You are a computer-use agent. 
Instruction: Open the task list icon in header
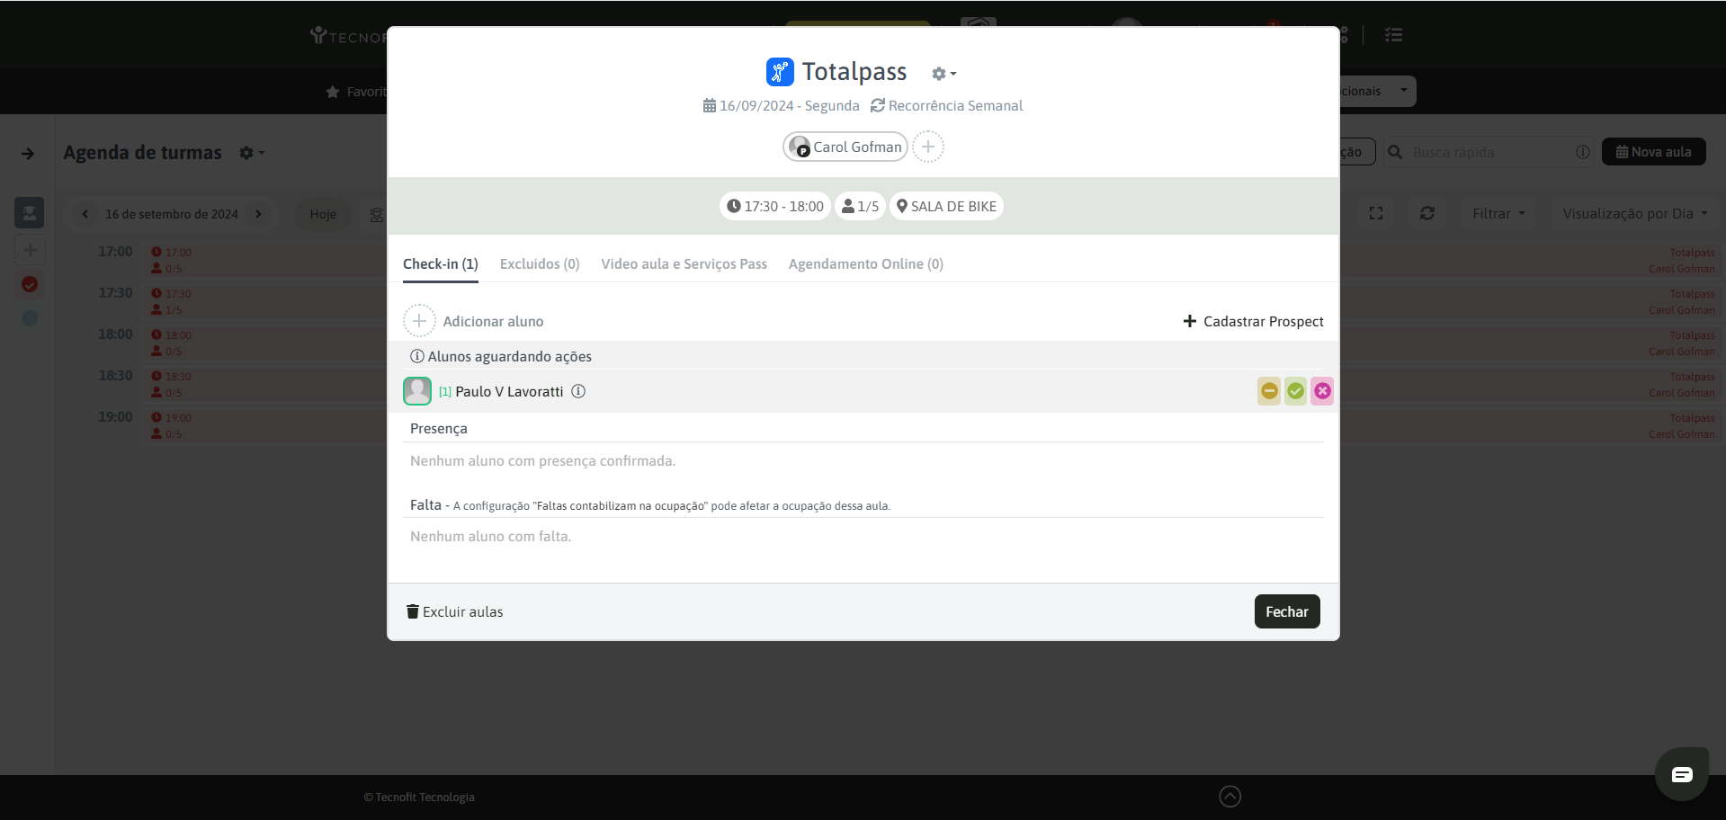pos(1394,35)
